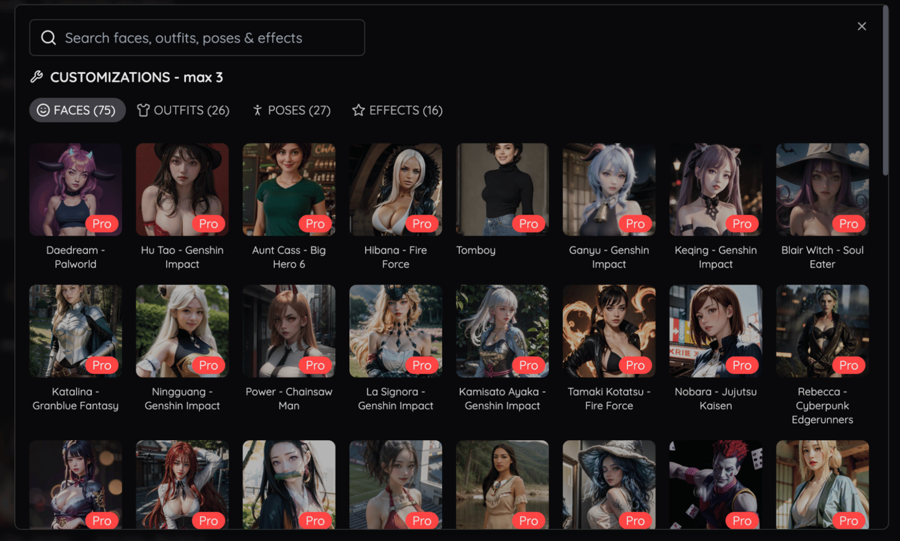
Task: Click the "Blair Witch - Soul Eater" caption
Action: point(822,257)
